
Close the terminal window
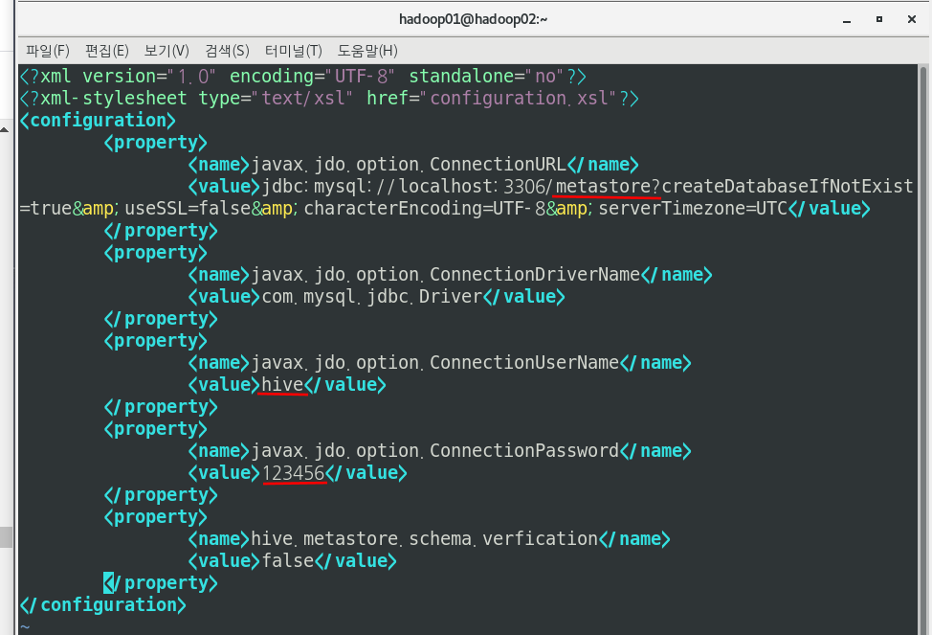click(x=912, y=20)
